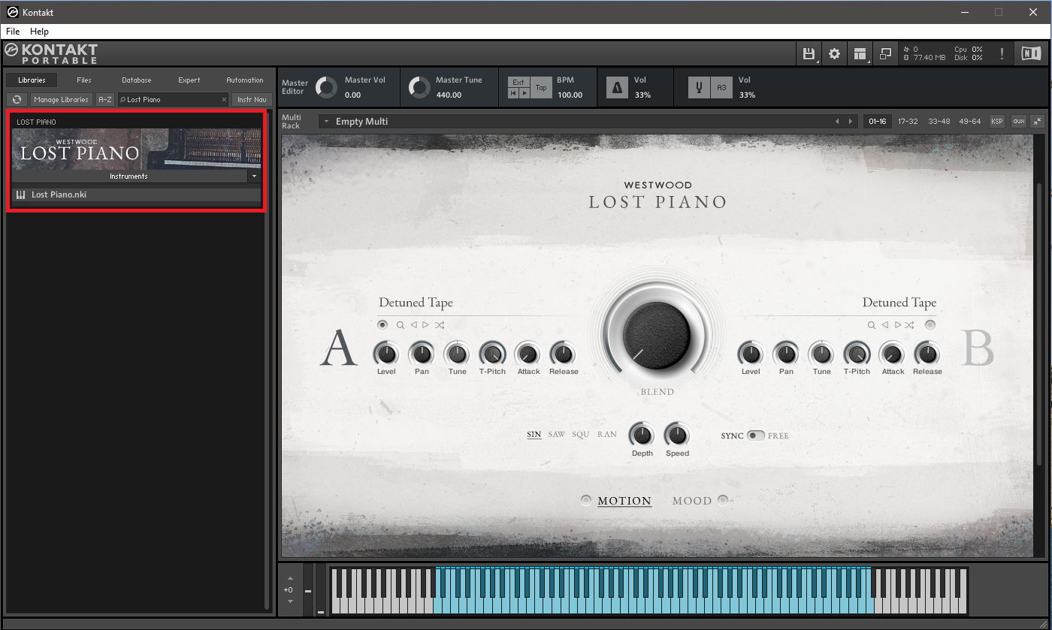Select next sound for layer A
The height and width of the screenshot is (630, 1052).
click(x=425, y=325)
